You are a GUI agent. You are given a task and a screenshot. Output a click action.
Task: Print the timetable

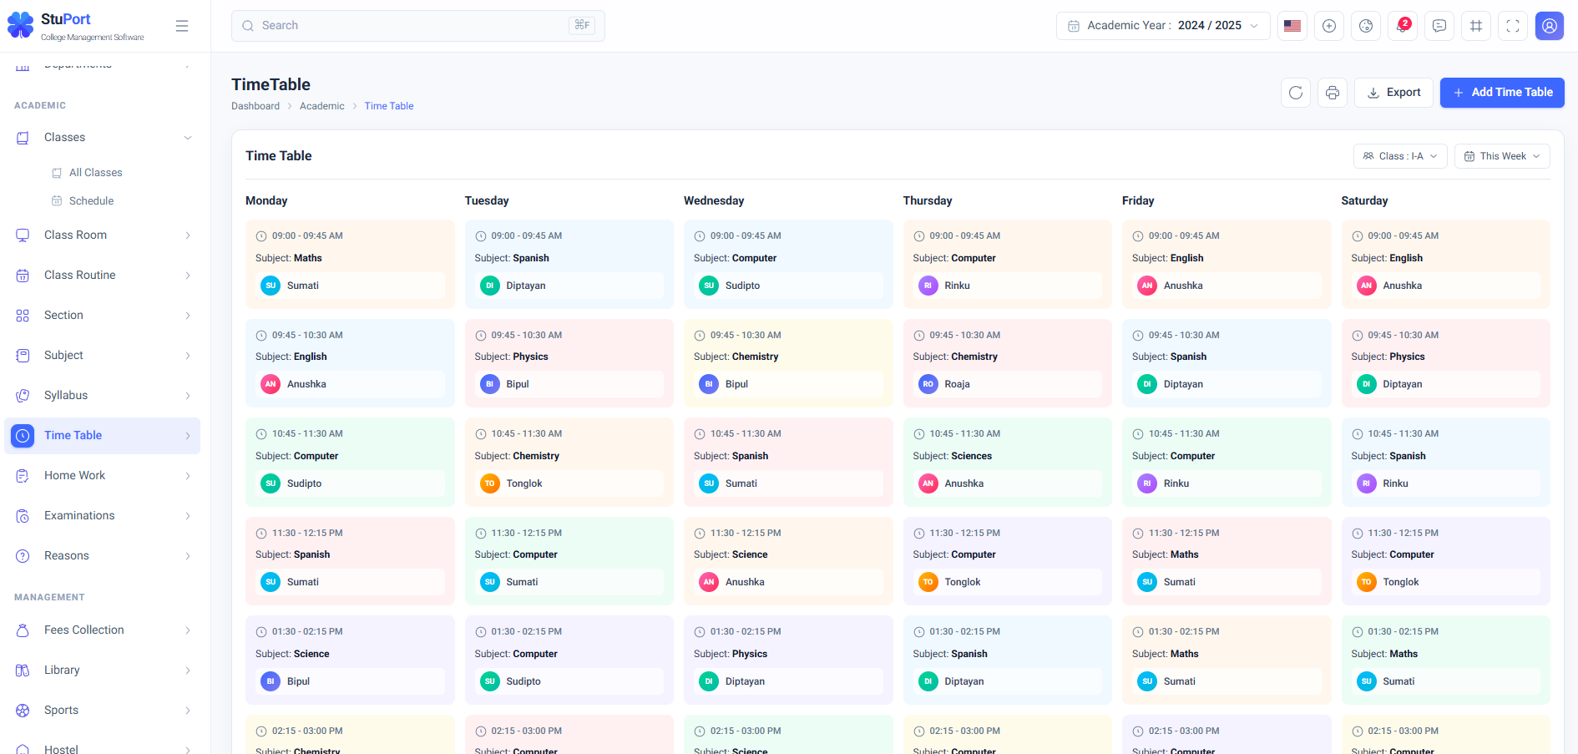click(x=1333, y=93)
